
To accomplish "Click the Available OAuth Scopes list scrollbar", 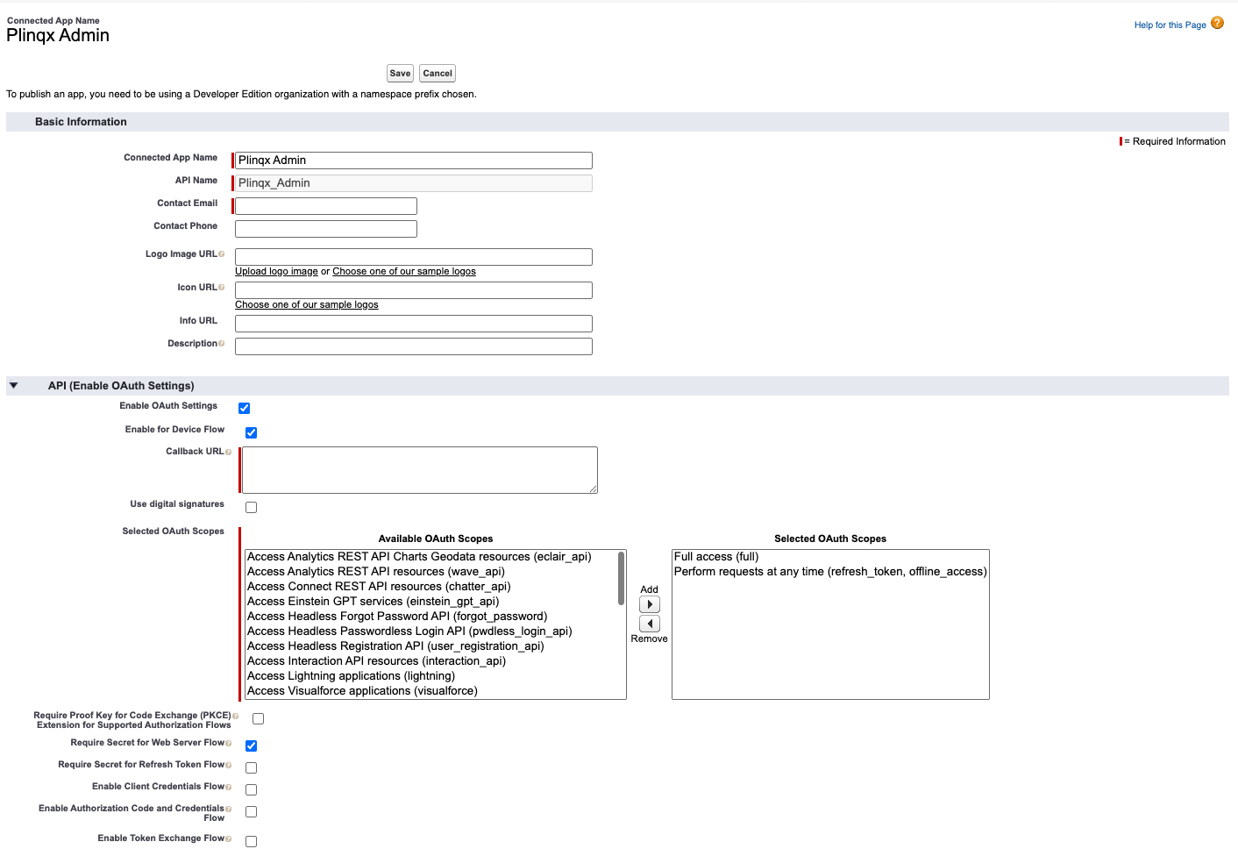I will pyautogui.click(x=622, y=579).
